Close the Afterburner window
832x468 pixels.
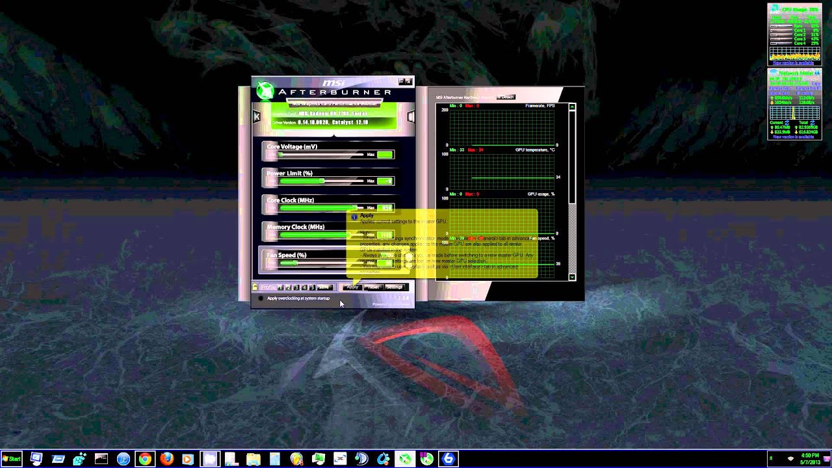[x=408, y=82]
